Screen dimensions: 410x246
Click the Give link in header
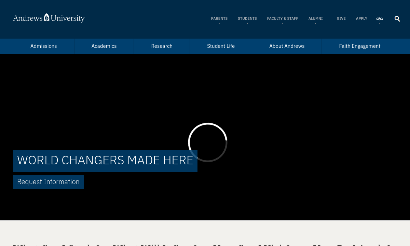click(341, 19)
